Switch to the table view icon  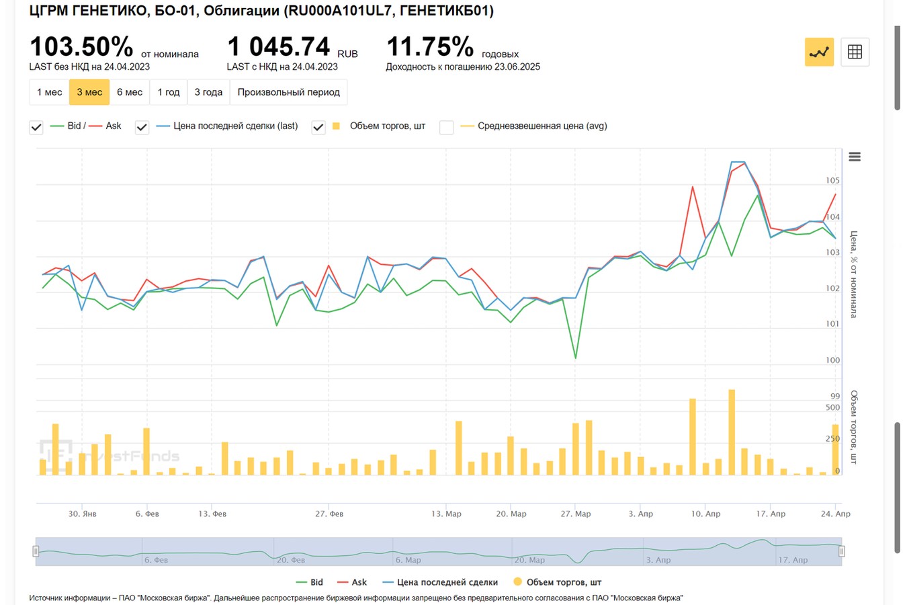(x=855, y=52)
